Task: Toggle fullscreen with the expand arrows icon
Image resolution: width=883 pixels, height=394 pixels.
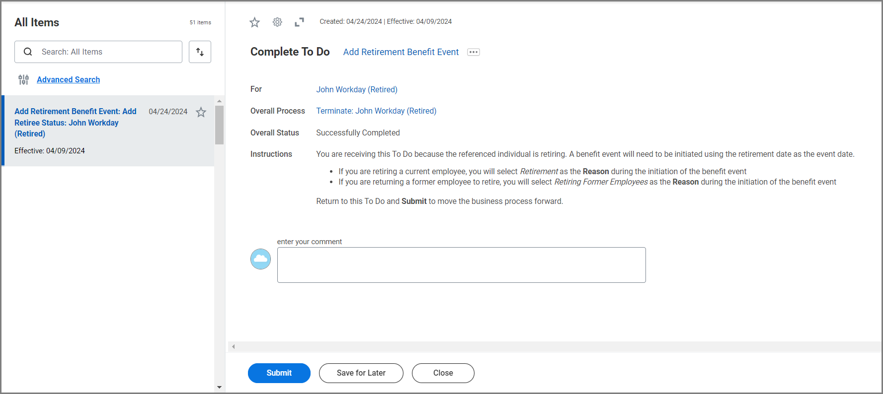Action: [299, 22]
